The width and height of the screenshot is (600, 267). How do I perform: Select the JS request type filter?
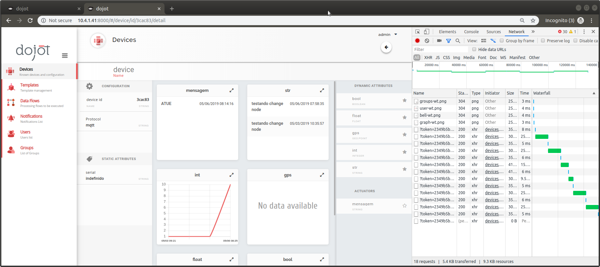tap(438, 58)
